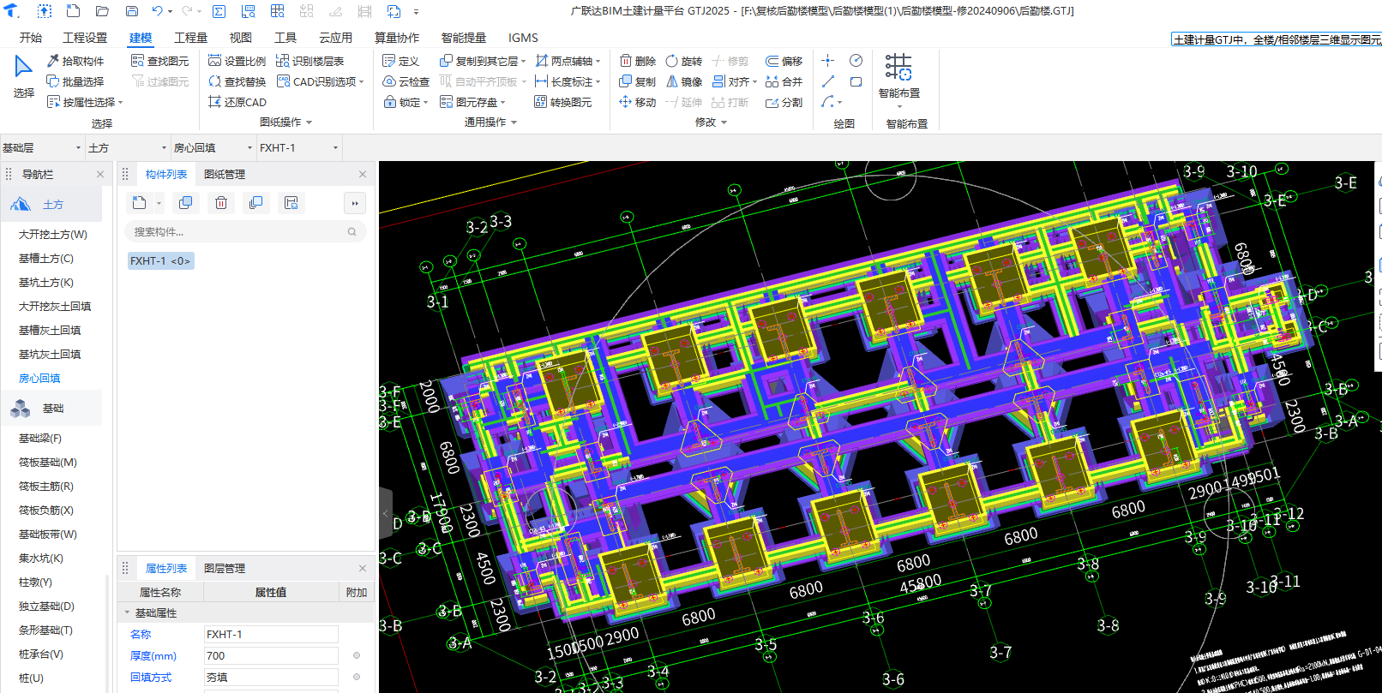This screenshot has width=1382, height=693.
Task: Click 云检查 cloud check
Action: tap(406, 81)
